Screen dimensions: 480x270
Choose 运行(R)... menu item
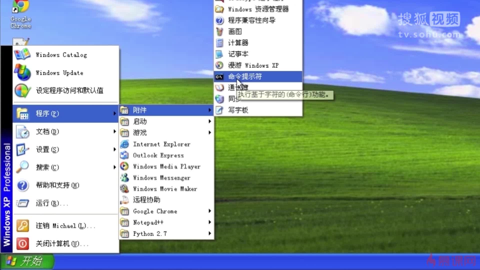click(x=66, y=203)
